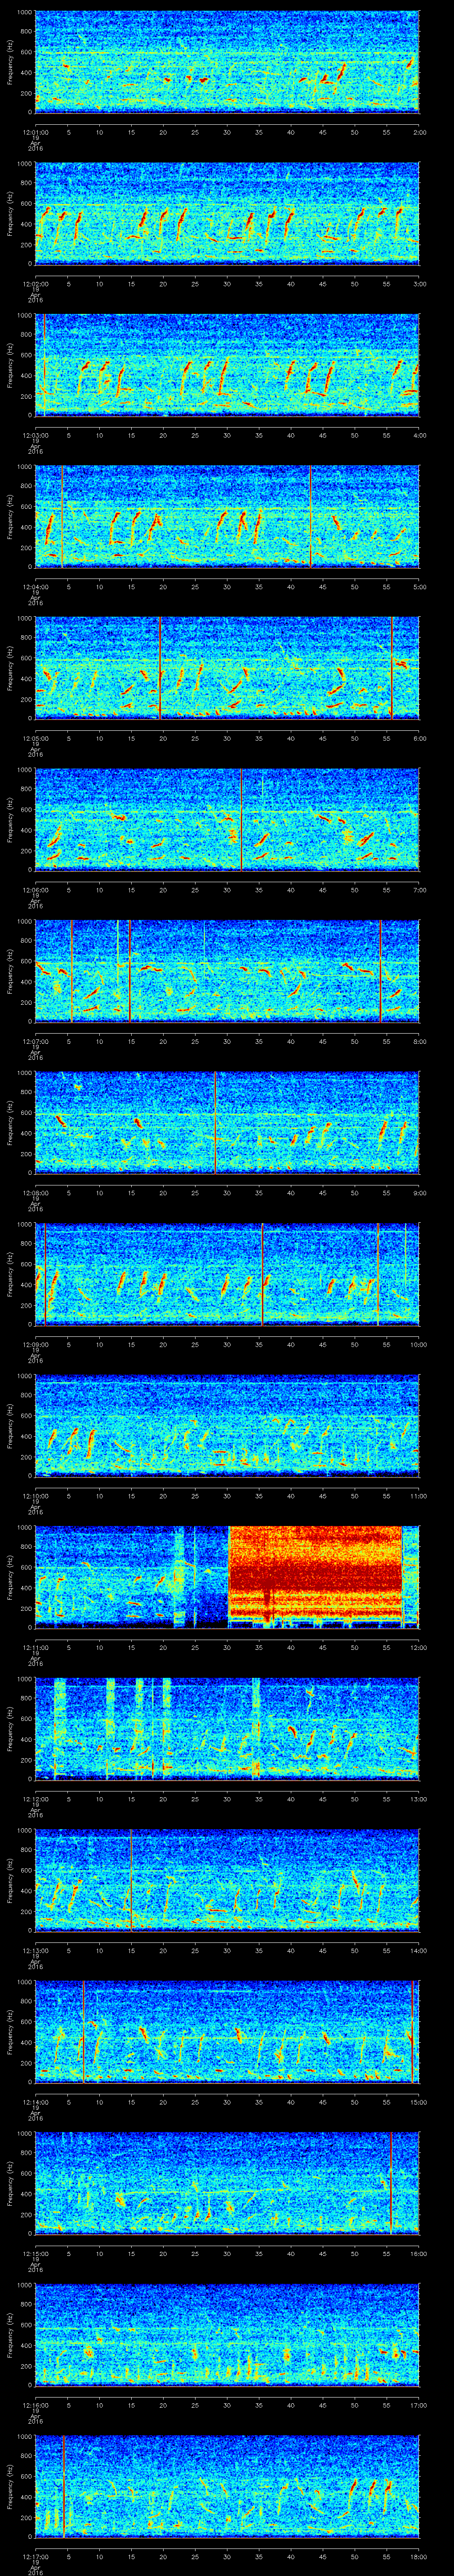Click the '12:16:00' start time label
The height and width of the screenshot is (2576, 454).
click(x=36, y=2405)
